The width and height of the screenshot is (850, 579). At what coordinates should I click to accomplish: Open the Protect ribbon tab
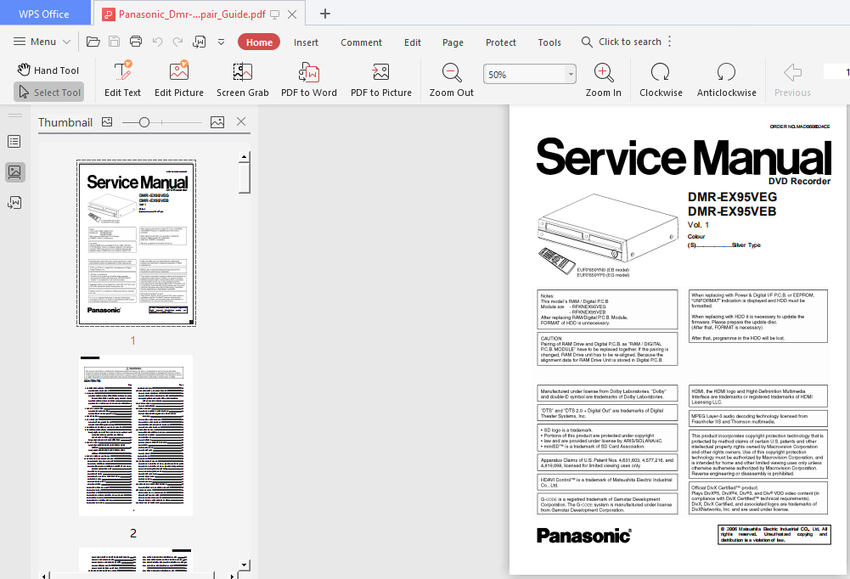501,42
